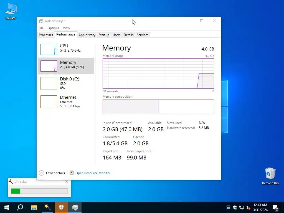This screenshot has height=213, width=284.
Task: Click the In use value 2.0 GB (47.0 MB)
Action: [x=123, y=129]
